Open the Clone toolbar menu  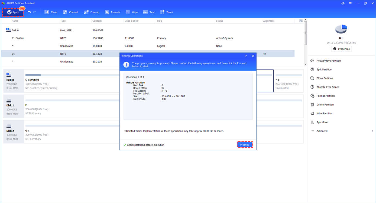click(51, 12)
